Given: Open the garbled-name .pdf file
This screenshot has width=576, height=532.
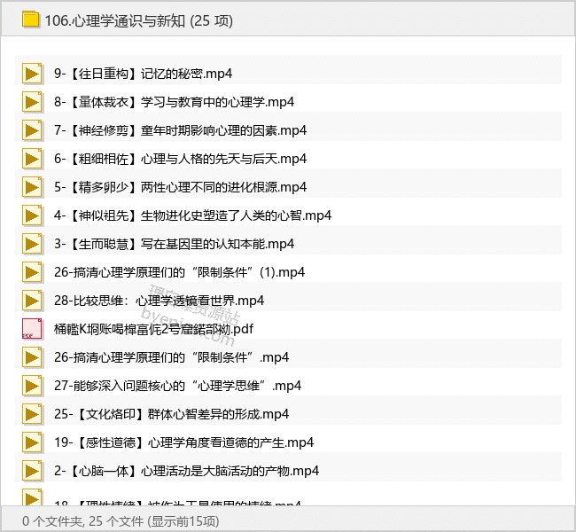Looking at the screenshot, I should tap(153, 329).
